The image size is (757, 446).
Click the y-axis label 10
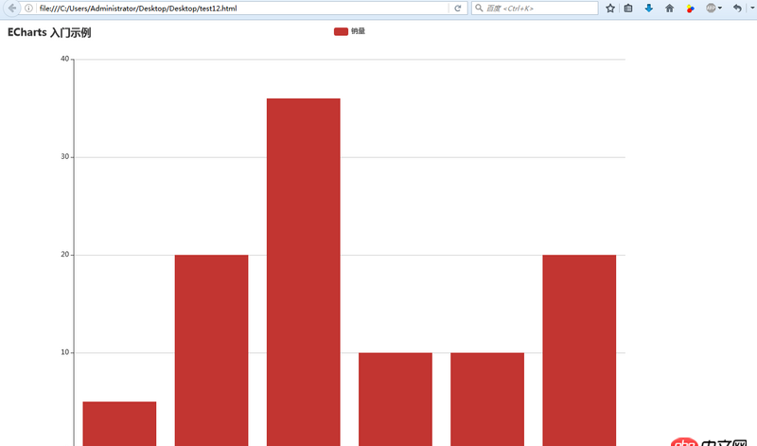coord(64,352)
